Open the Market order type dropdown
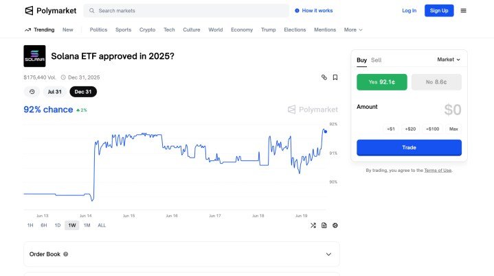 449,60
